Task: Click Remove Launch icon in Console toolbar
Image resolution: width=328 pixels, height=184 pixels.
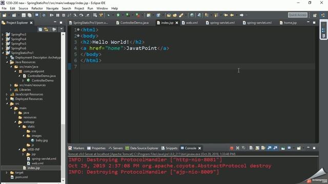Action: (x=238, y=148)
